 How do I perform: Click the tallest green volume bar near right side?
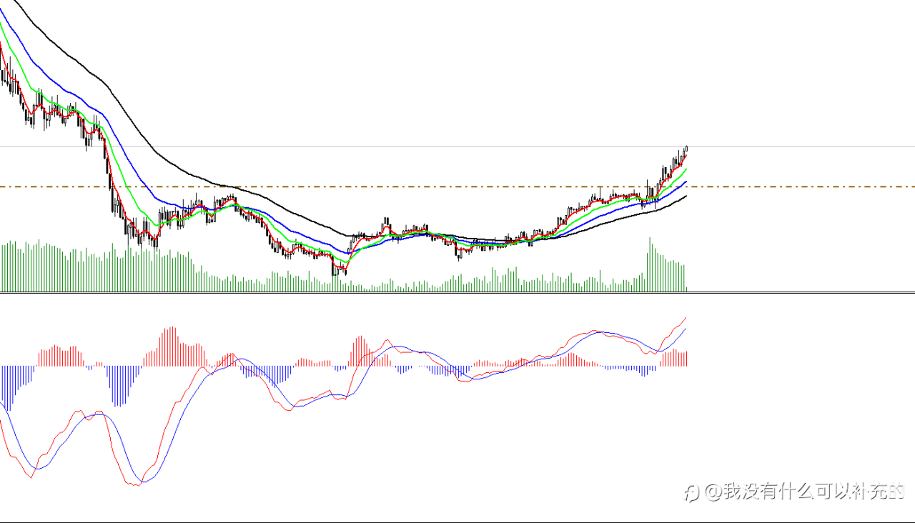tap(650, 264)
